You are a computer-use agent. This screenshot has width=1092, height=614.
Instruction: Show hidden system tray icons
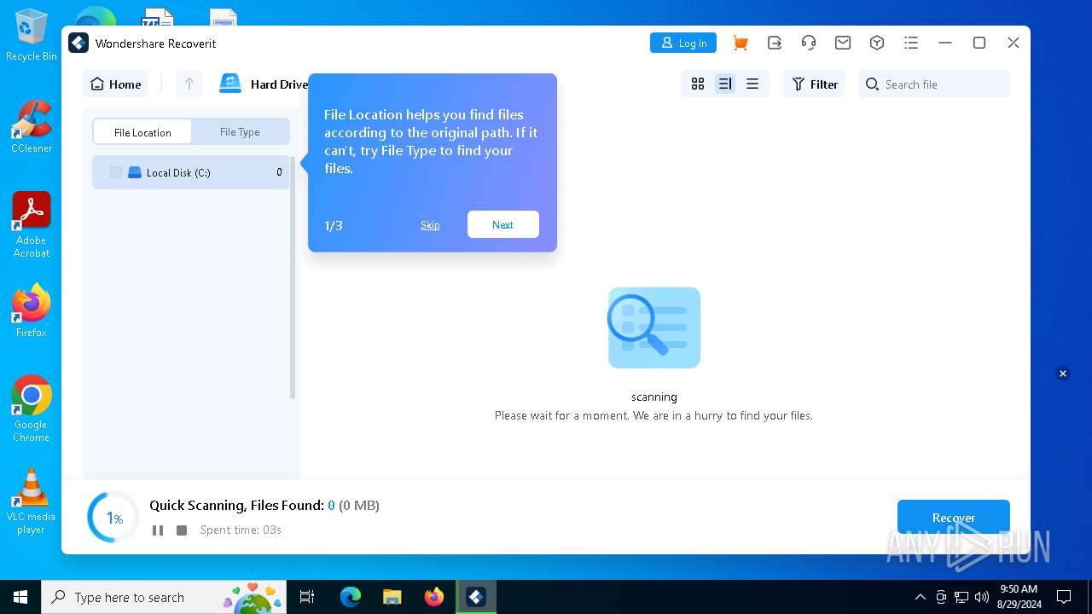coord(920,597)
